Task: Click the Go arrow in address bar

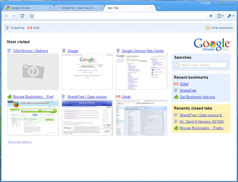Action: [211, 16]
